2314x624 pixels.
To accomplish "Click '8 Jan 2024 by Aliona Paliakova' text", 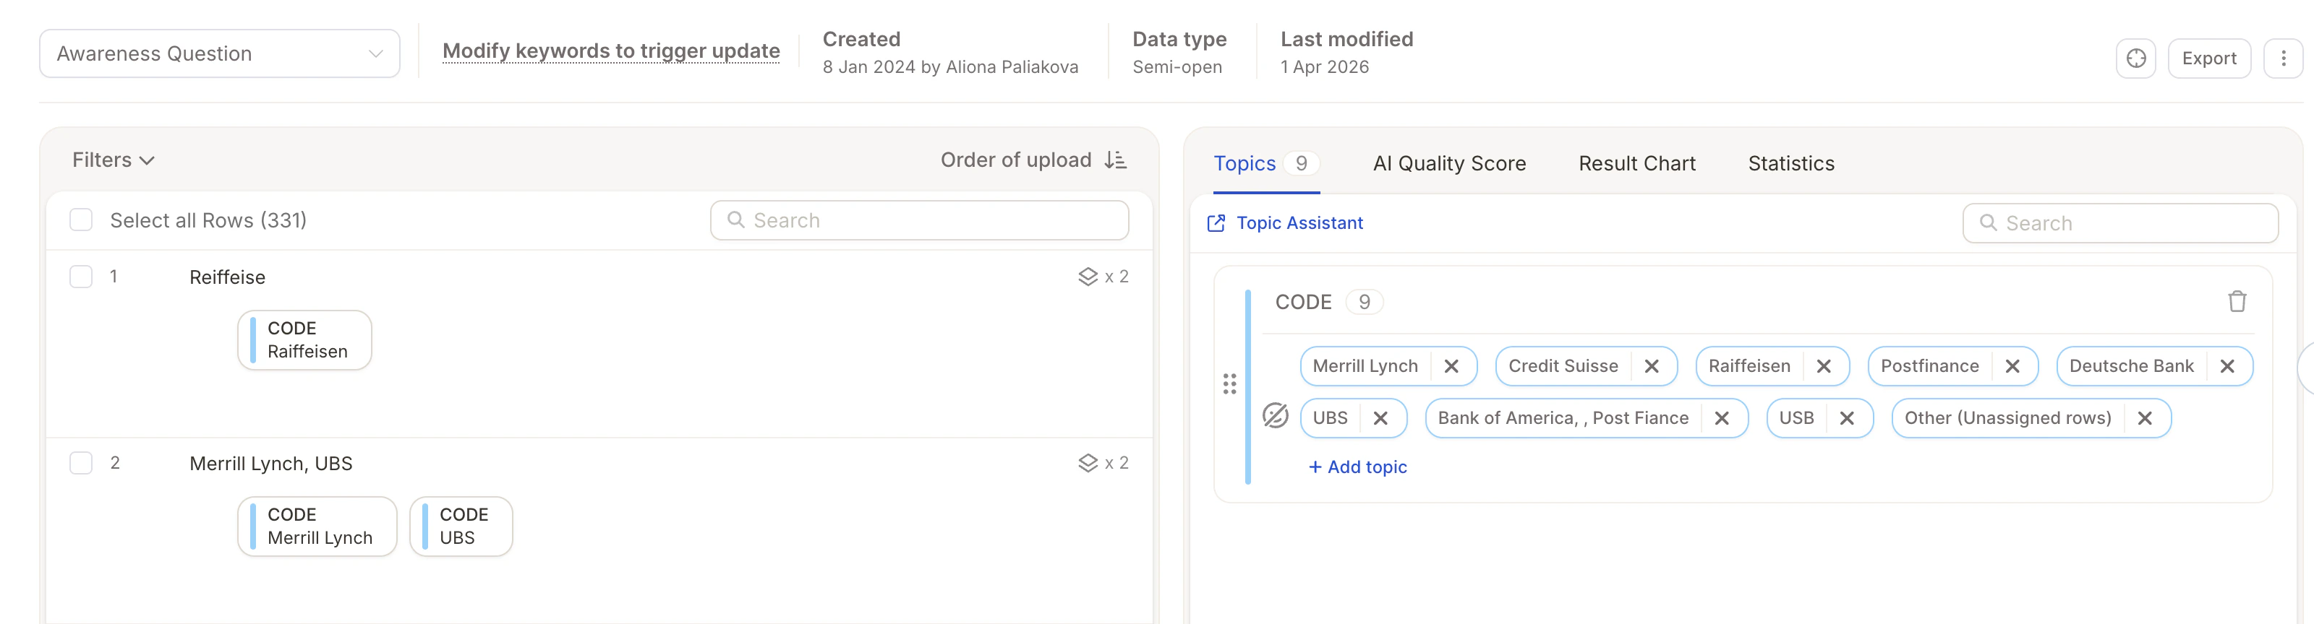I will [950, 67].
